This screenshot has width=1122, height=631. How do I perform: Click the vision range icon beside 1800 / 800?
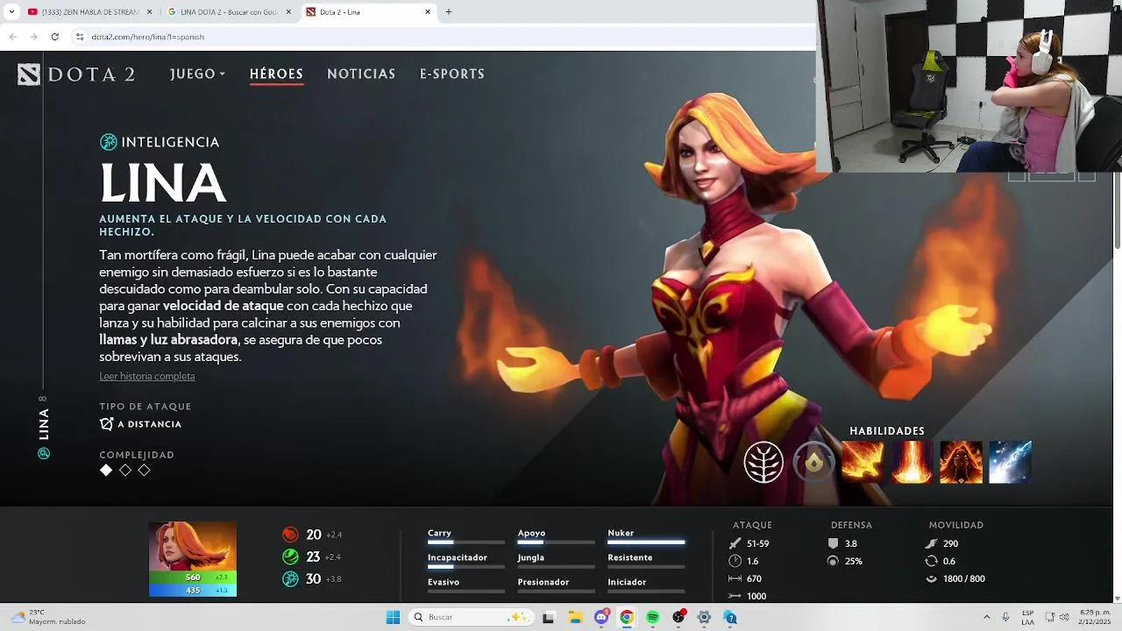(x=931, y=578)
